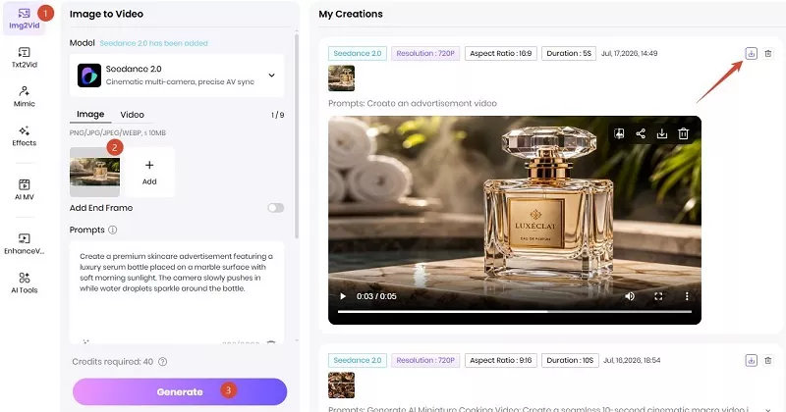Click the Seedance 2.0 tag on second creation
Viewport: 786px width, 412px height.
pyautogui.click(x=358, y=360)
